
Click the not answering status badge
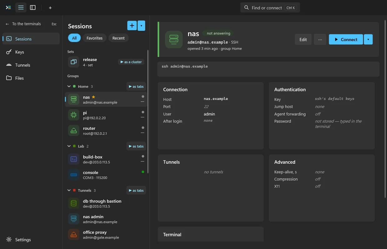coord(218,33)
